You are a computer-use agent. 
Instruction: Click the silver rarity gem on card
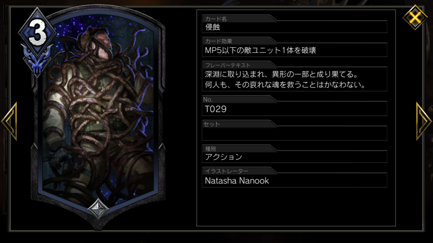pos(98,208)
